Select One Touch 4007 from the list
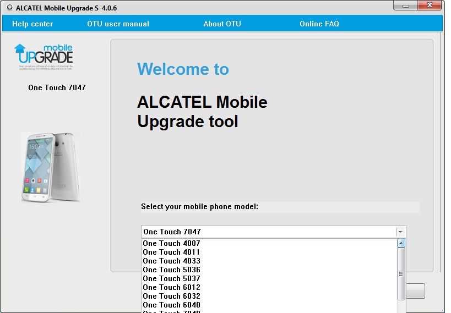451x313 pixels. point(171,243)
